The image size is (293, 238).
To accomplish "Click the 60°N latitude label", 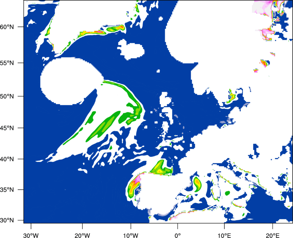I will pos(7,27).
